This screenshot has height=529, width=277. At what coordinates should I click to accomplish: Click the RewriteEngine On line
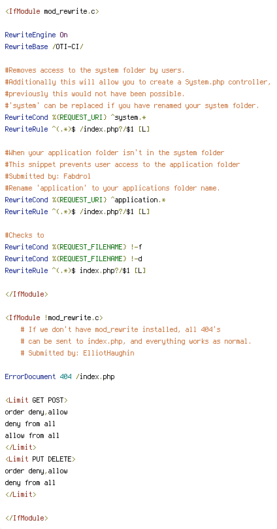[36, 35]
